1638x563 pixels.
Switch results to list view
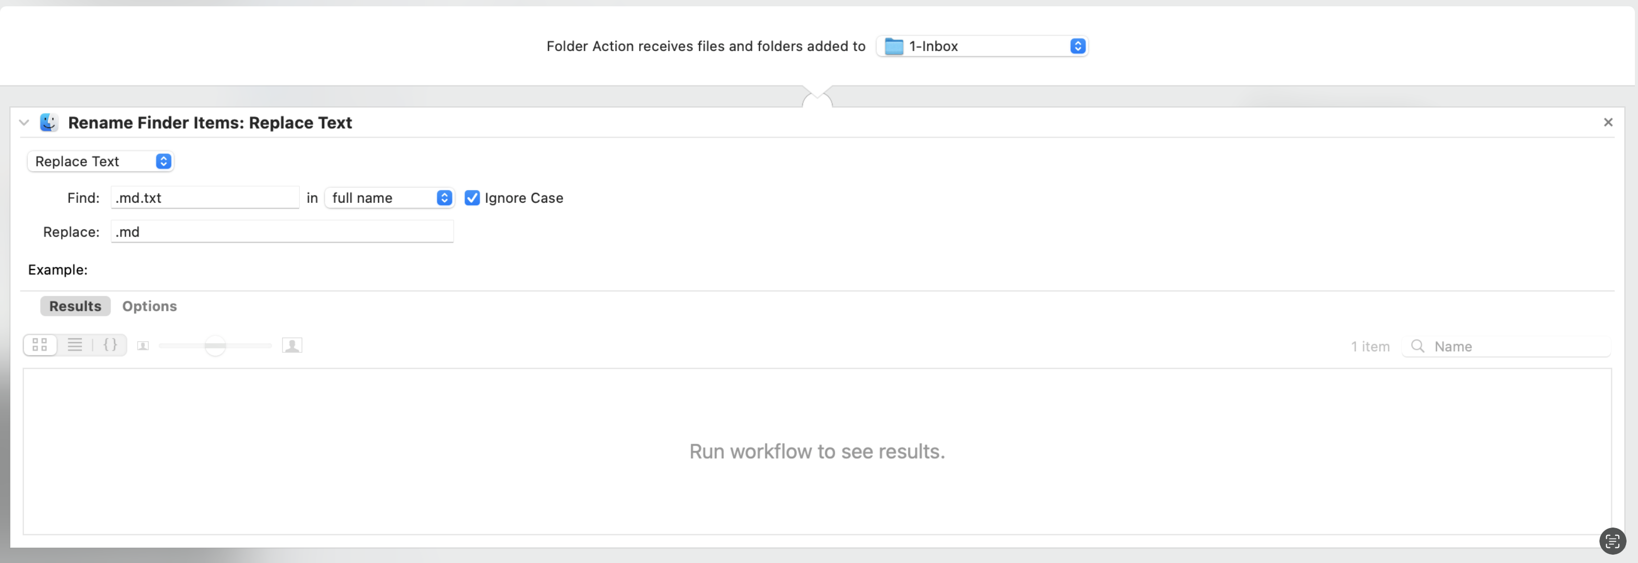point(75,345)
